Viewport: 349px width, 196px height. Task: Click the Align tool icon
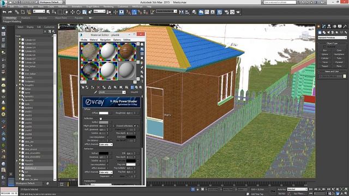tap(187, 12)
